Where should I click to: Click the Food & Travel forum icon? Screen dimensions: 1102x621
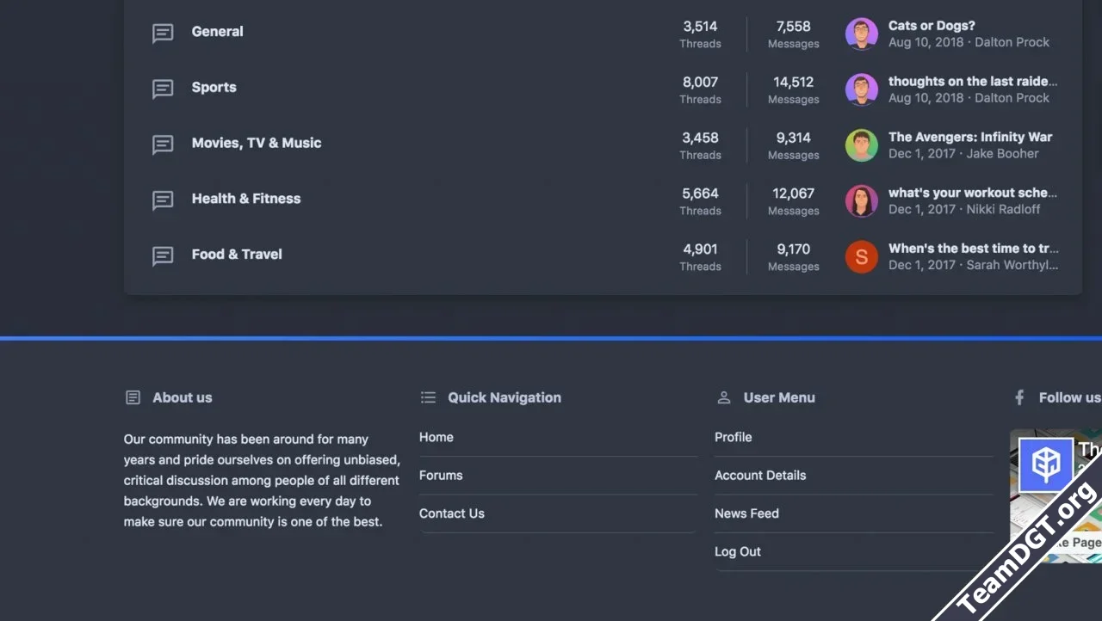(163, 255)
